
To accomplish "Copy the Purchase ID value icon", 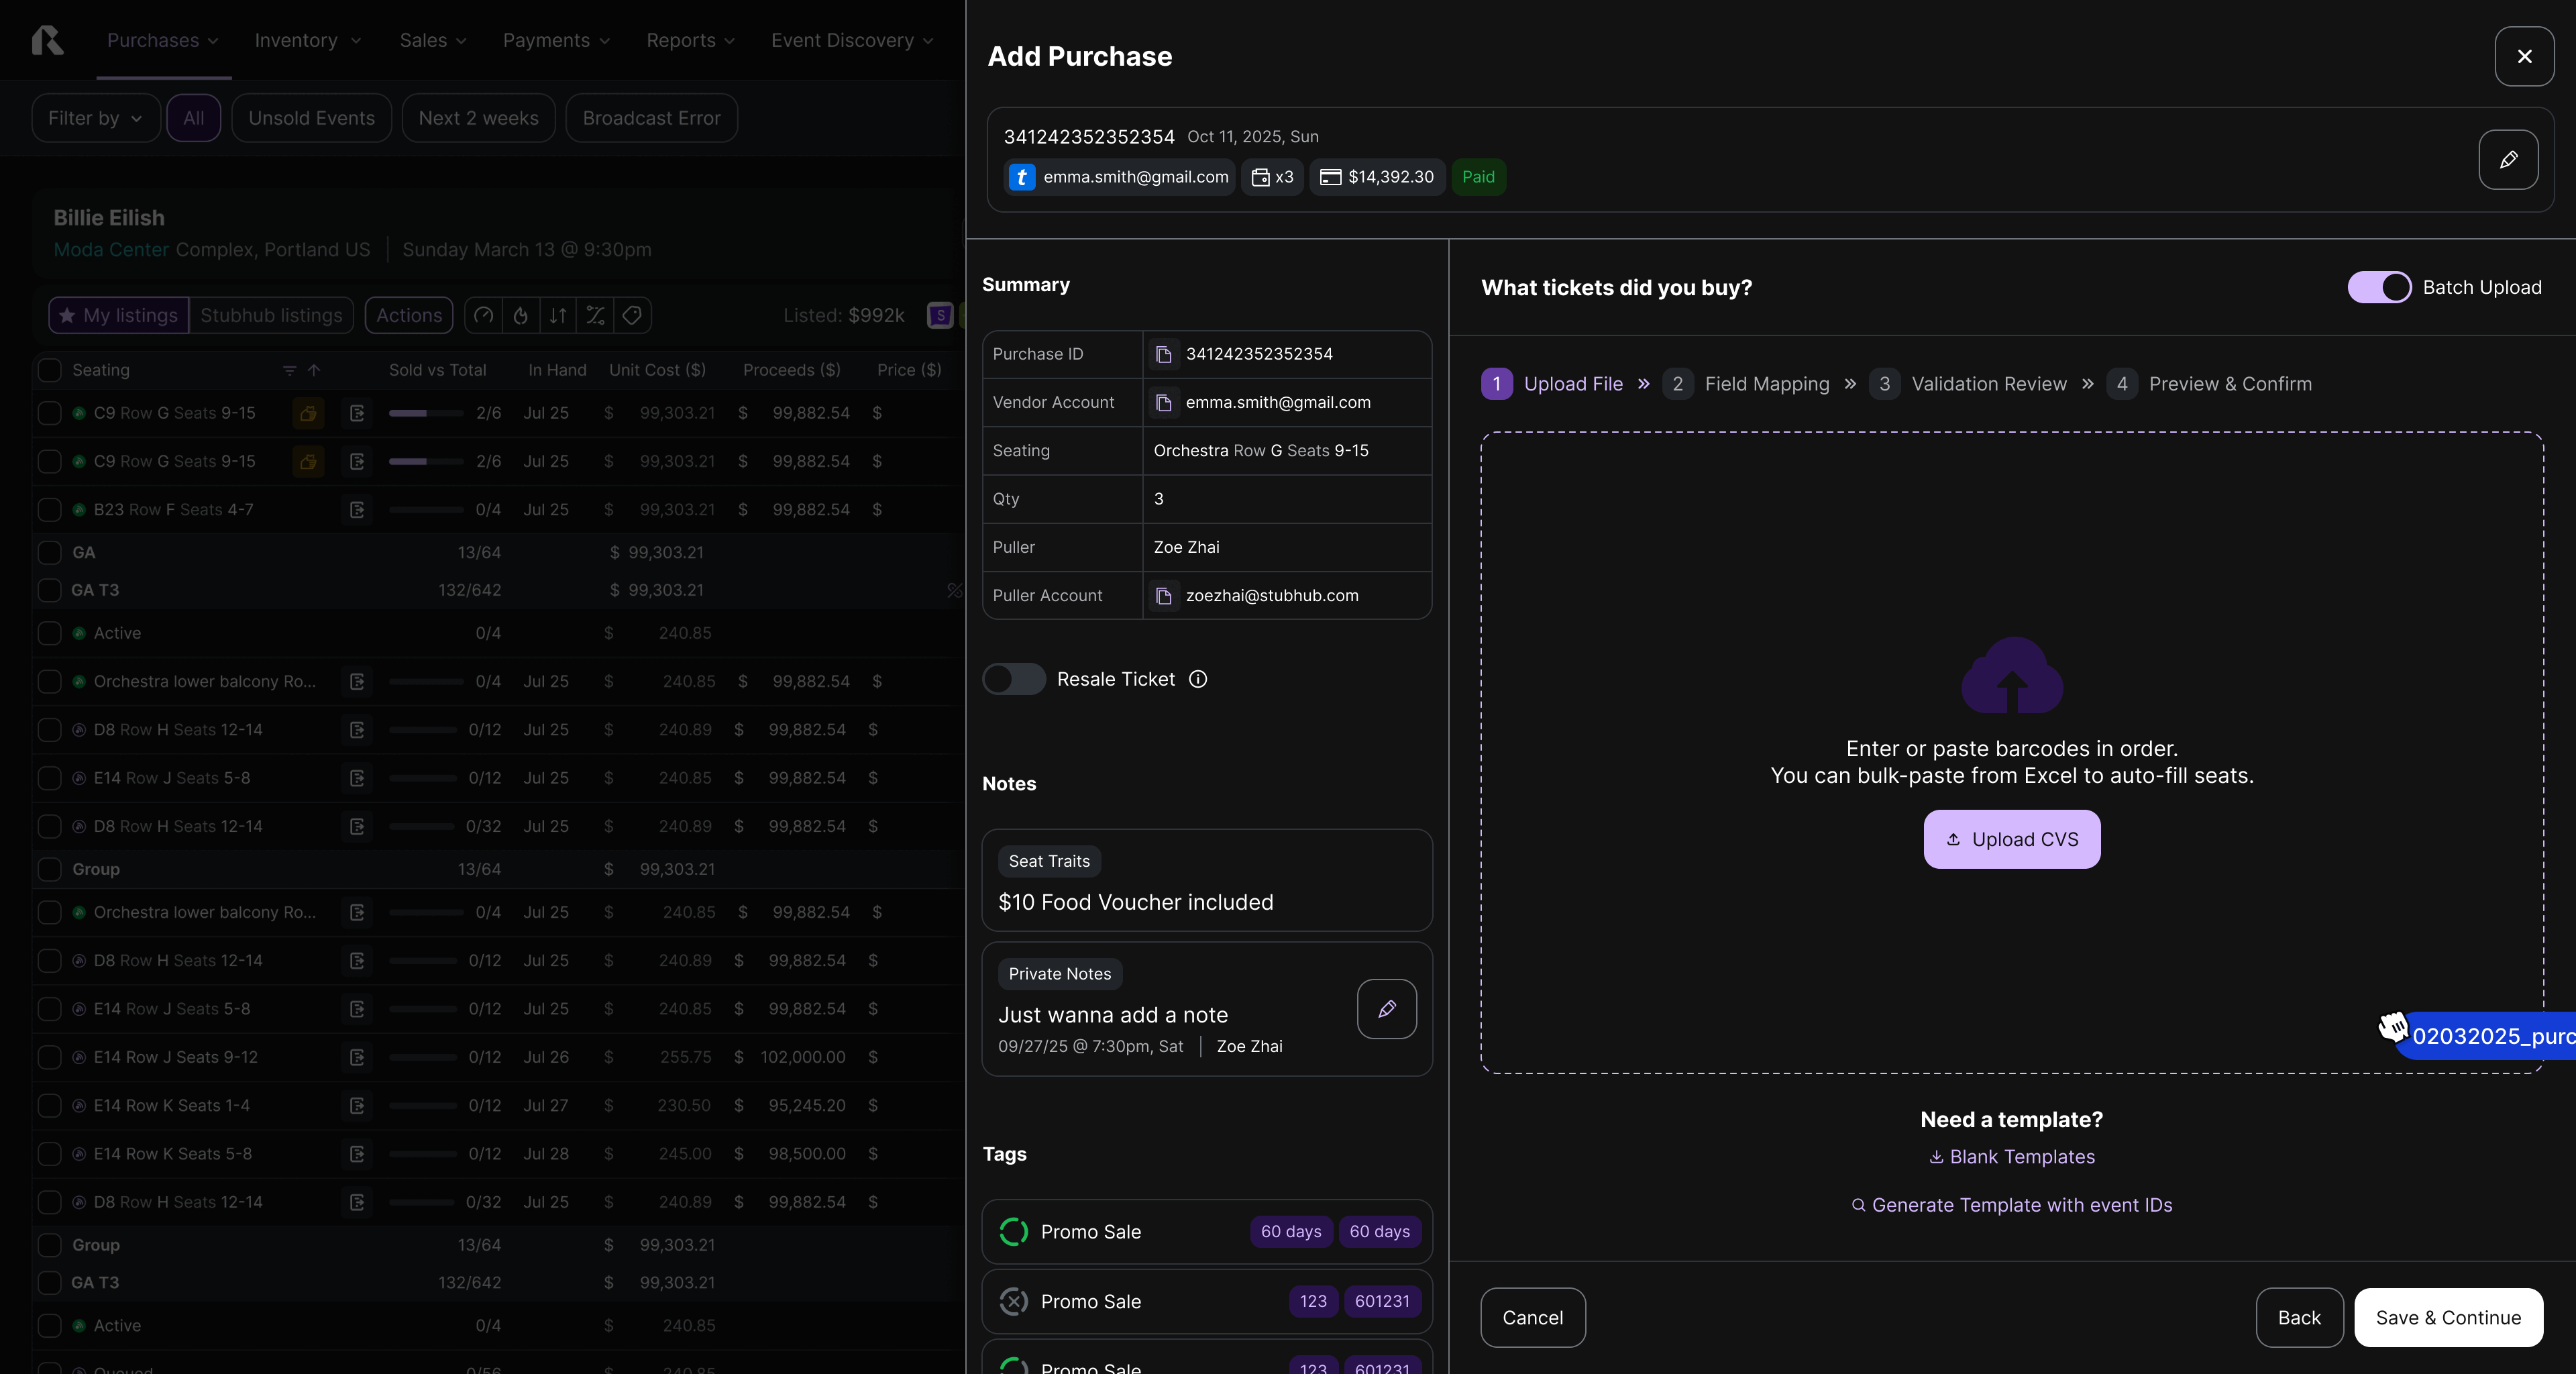I will pyautogui.click(x=1163, y=354).
